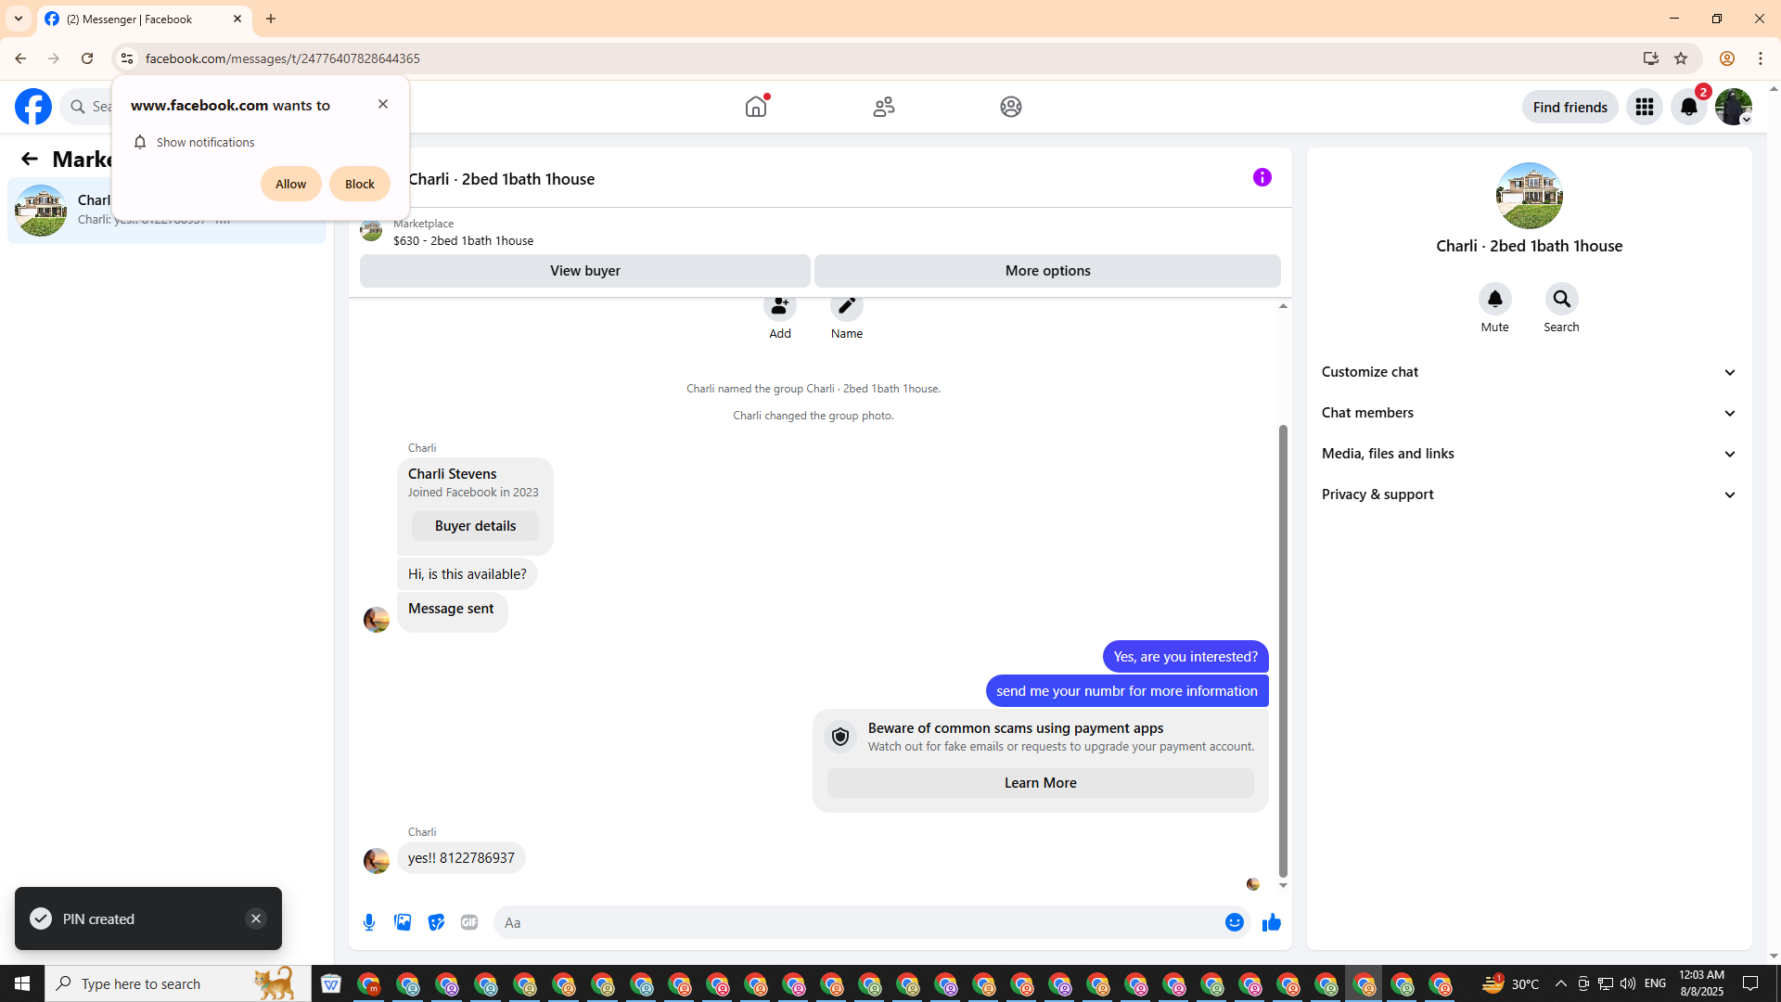Open the emoji picker in message box
Screen dimensions: 1781x1002
(x=1234, y=922)
